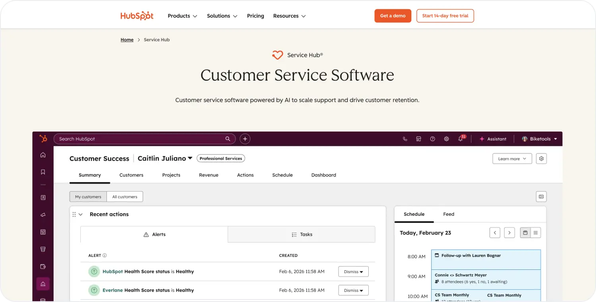Click the Get a demo button
The width and height of the screenshot is (596, 302).
click(x=393, y=16)
